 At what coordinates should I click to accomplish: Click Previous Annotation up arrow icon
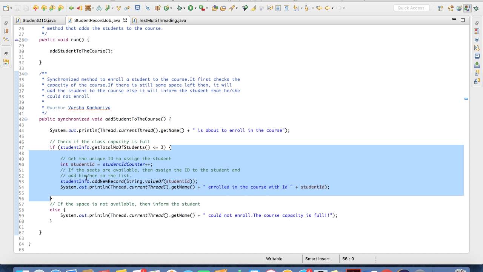[307, 8]
